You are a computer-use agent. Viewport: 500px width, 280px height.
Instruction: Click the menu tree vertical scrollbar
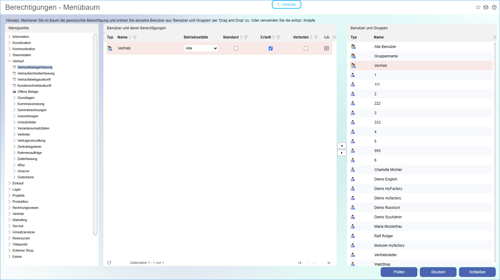click(95, 134)
